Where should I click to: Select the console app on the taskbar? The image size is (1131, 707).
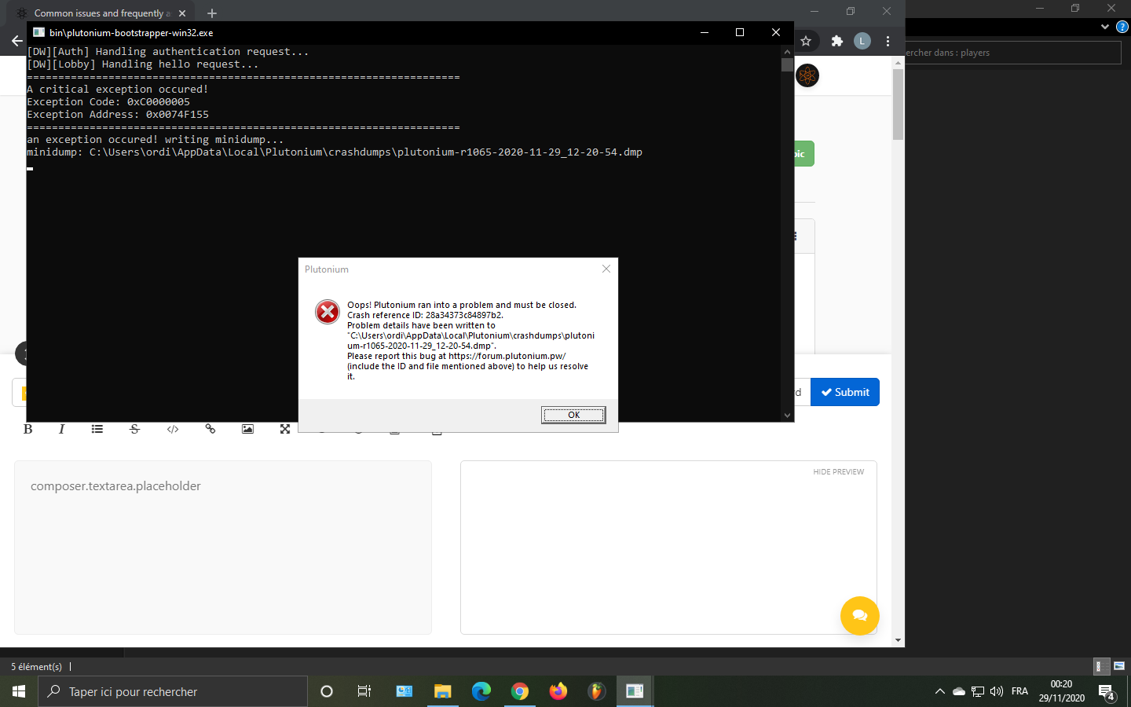tap(635, 691)
